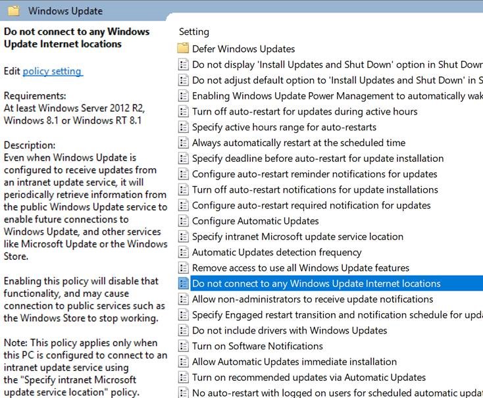Click the icon beside Turn on Software Notifications
This screenshot has height=398, width=483.
183,346
